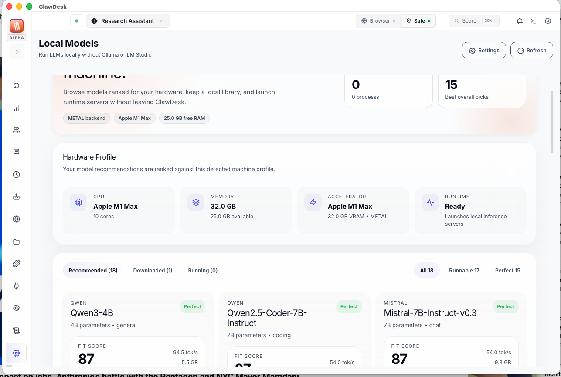Select the plug connectors icon in sidebar
Image resolution: width=561 pixels, height=377 pixels.
[16, 286]
